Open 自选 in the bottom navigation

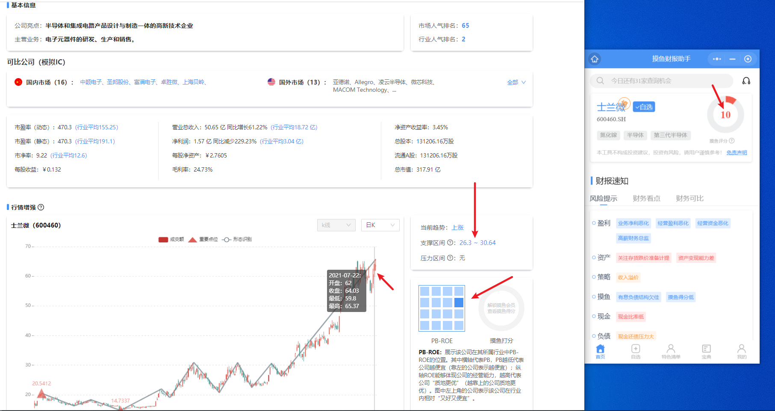pos(636,352)
